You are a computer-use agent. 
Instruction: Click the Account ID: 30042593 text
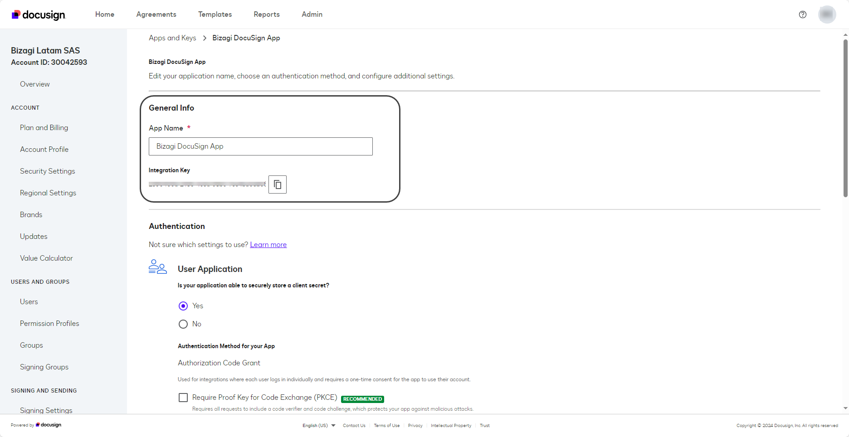(x=49, y=63)
